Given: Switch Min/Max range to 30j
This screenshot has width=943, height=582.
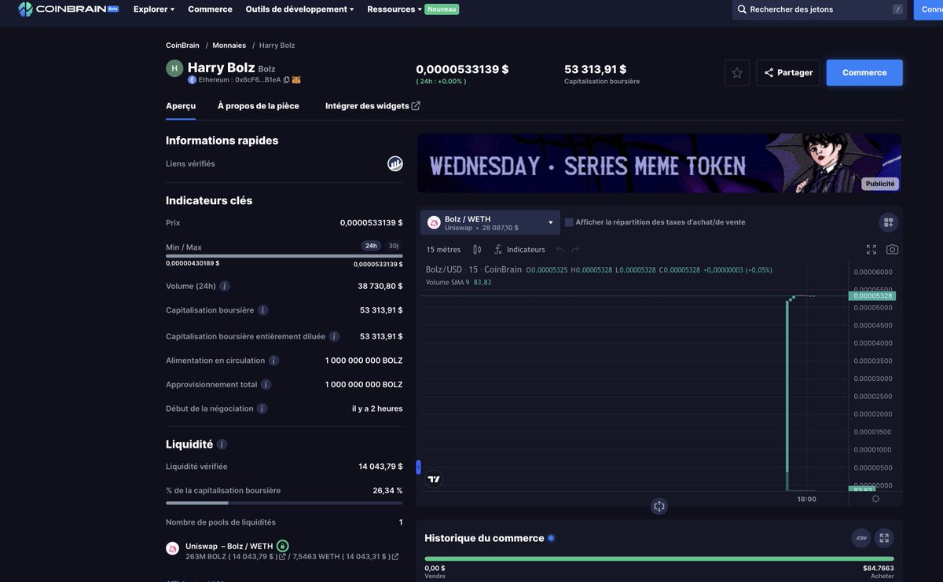Looking at the screenshot, I should (393, 246).
